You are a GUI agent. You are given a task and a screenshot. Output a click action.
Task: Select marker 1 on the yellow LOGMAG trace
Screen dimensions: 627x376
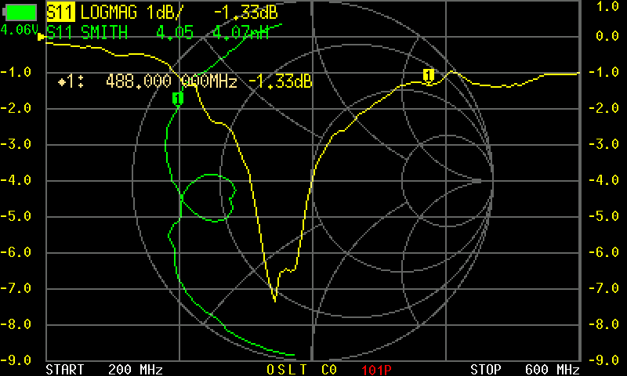point(429,75)
